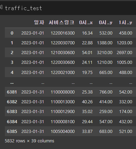The image size is (136, 149).
Task: Click the value 1210.00
Action: point(105,62)
